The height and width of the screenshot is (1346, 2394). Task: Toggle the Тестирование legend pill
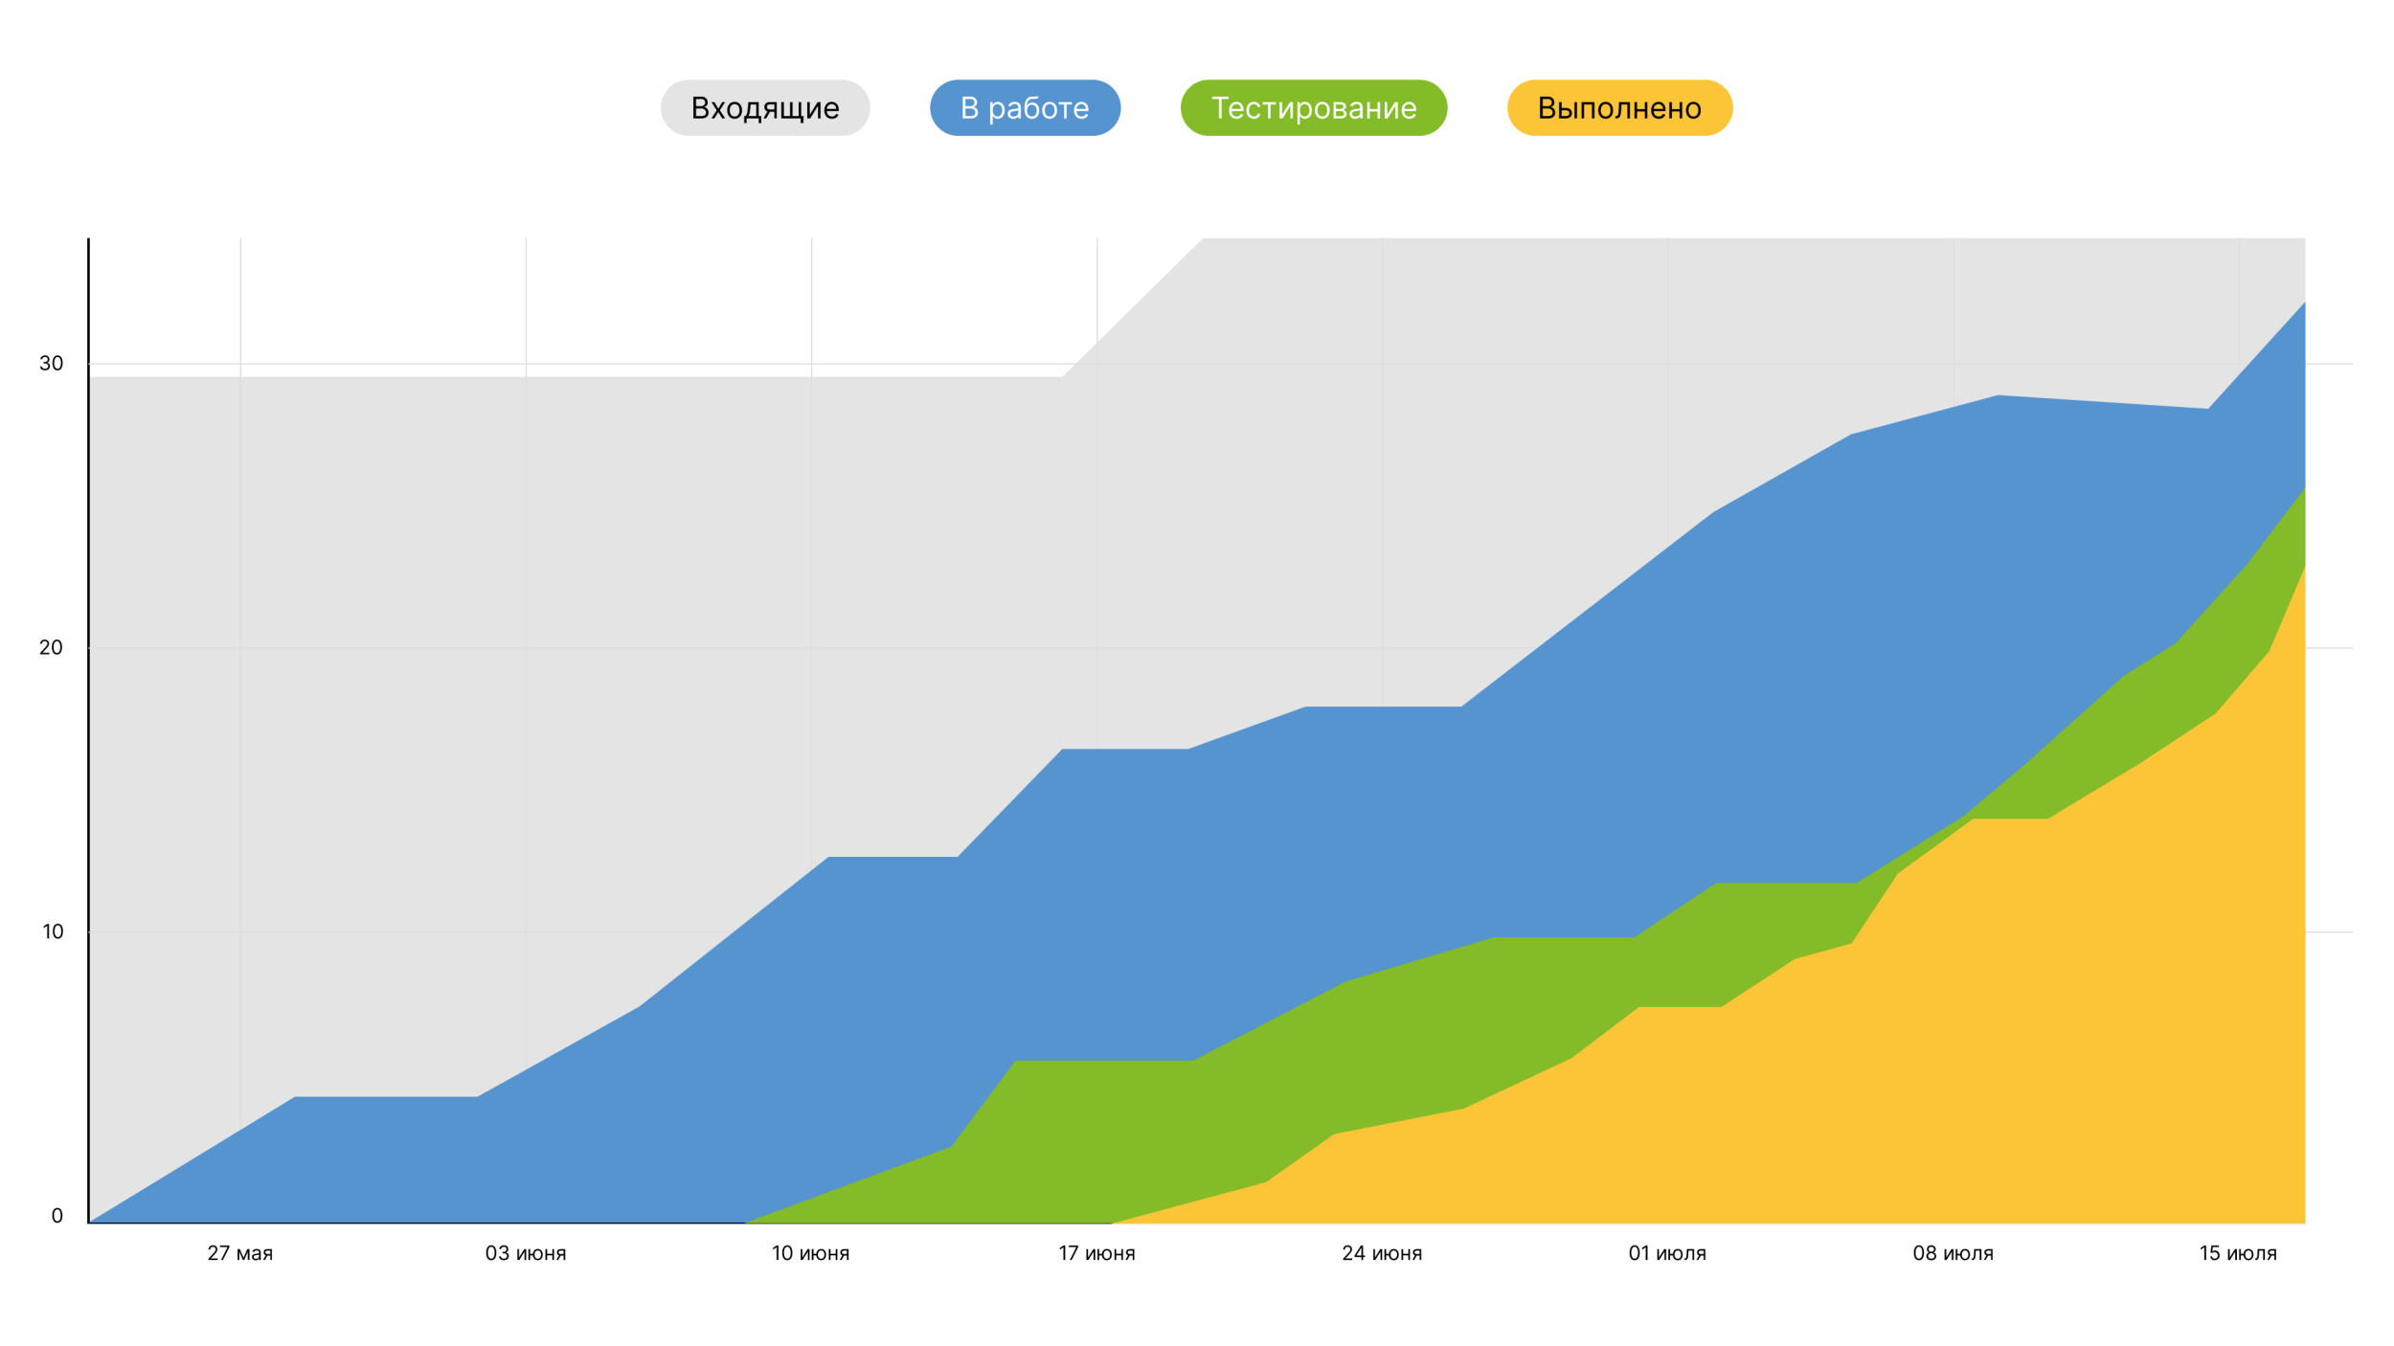[1313, 108]
